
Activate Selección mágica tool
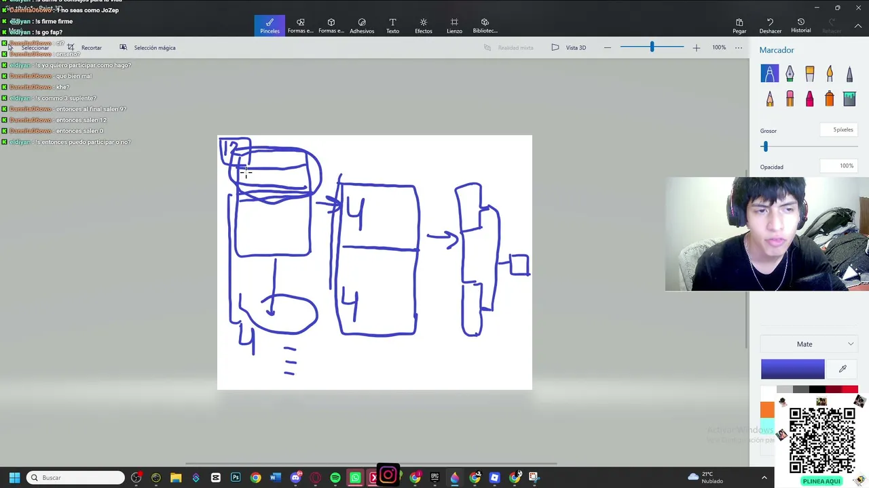pos(148,47)
